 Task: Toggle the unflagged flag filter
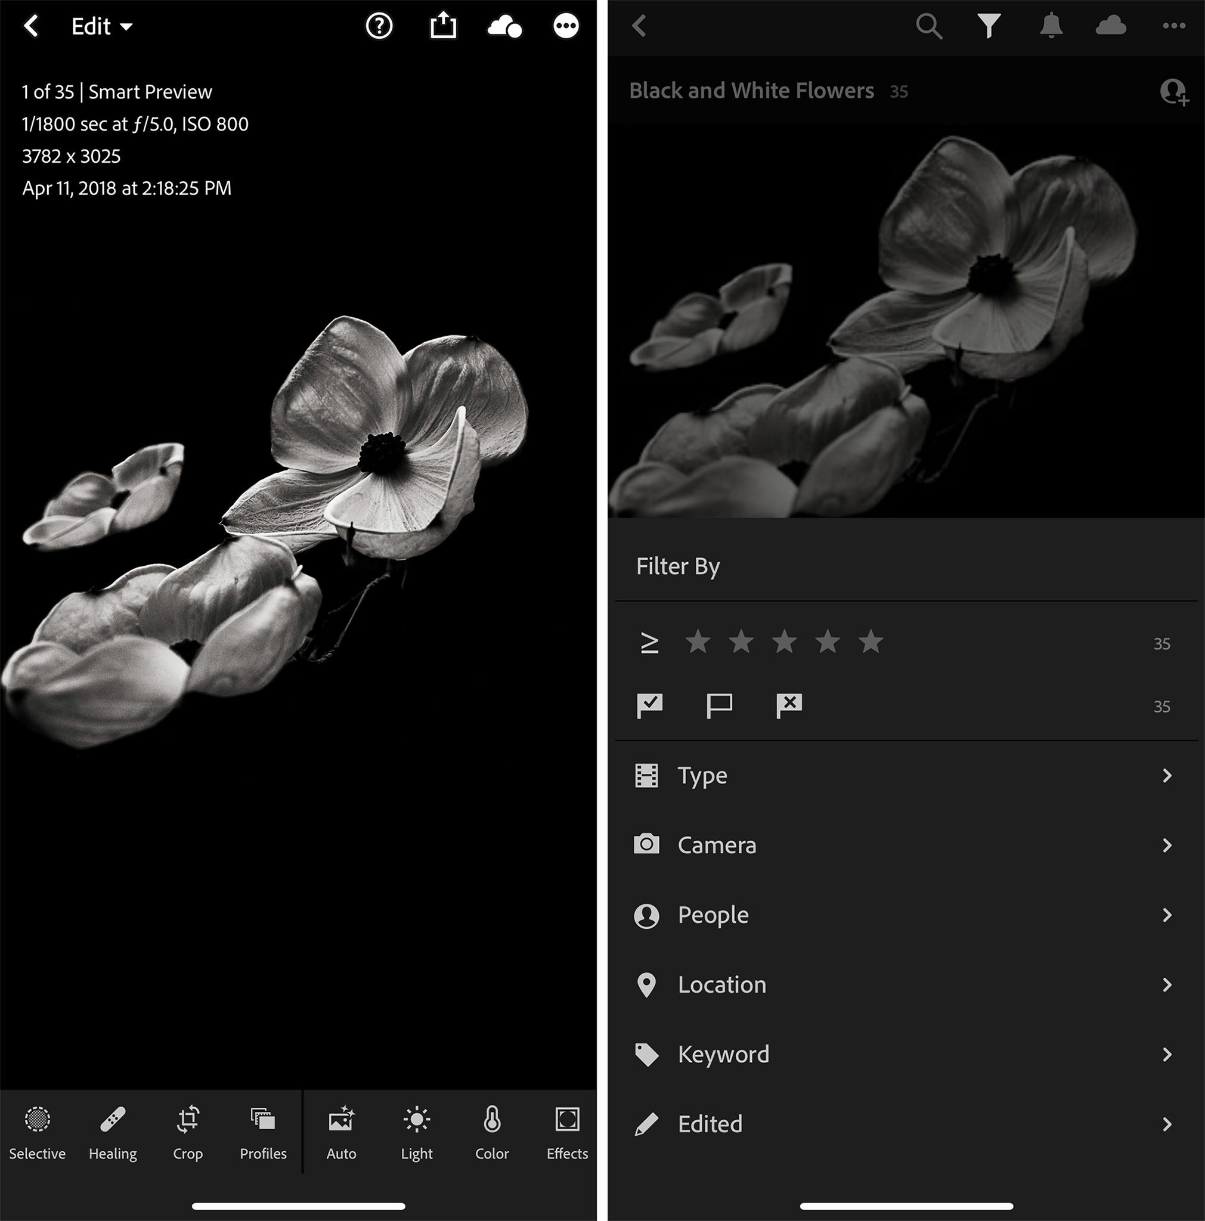(x=719, y=705)
